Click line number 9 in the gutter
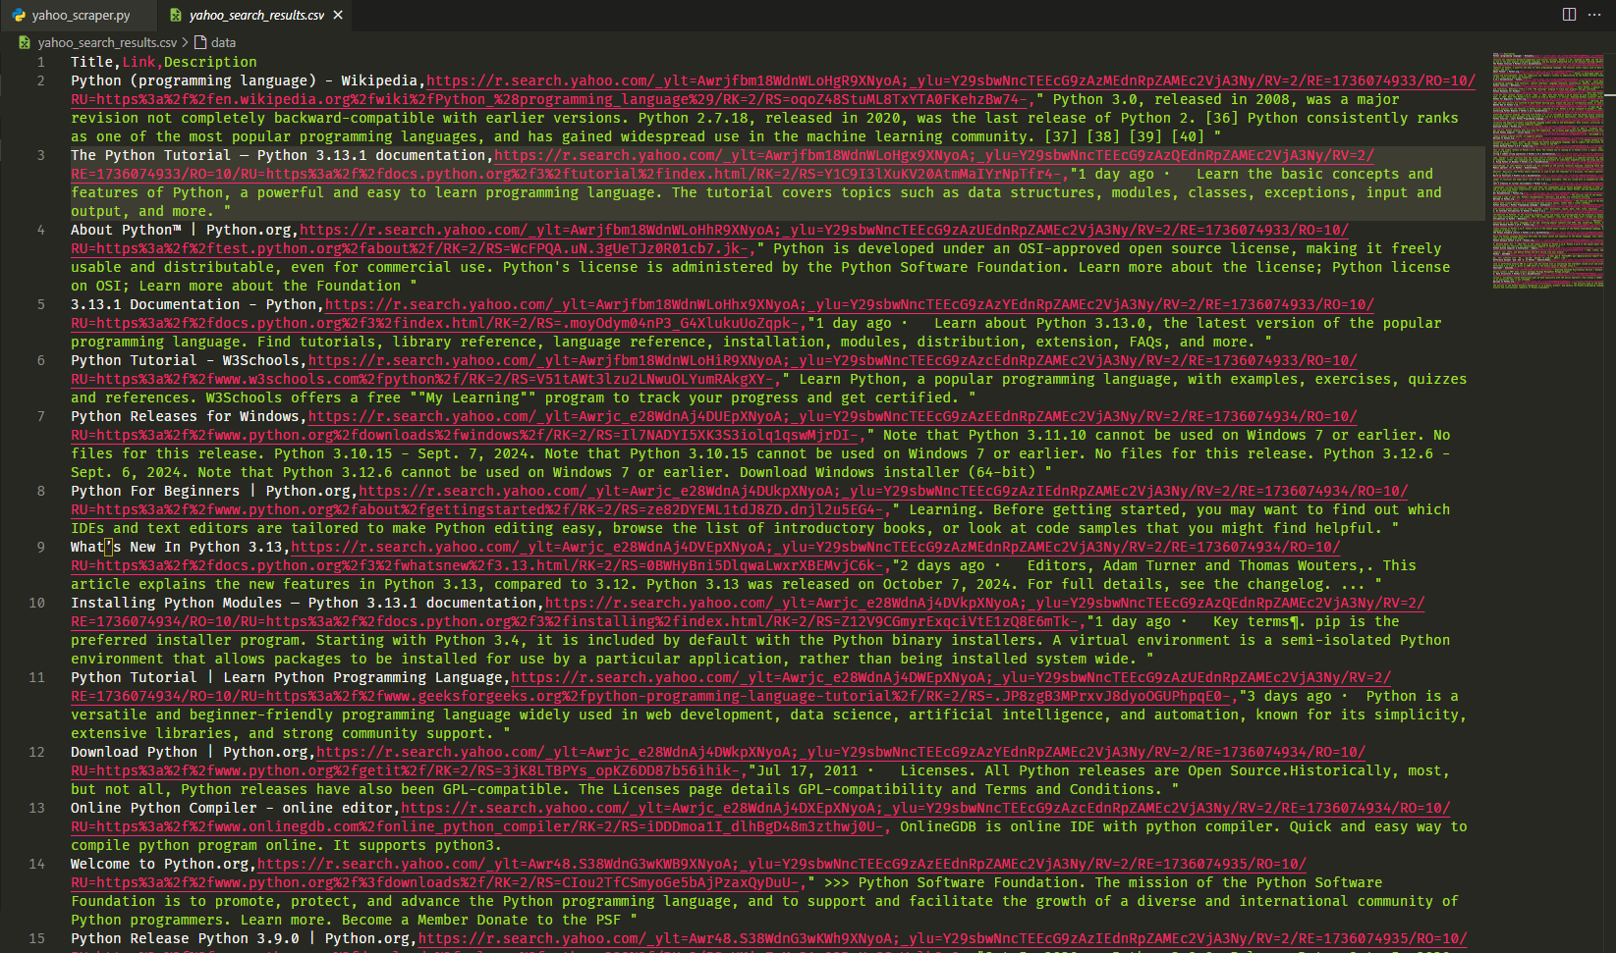This screenshot has width=1616, height=953. coord(40,548)
